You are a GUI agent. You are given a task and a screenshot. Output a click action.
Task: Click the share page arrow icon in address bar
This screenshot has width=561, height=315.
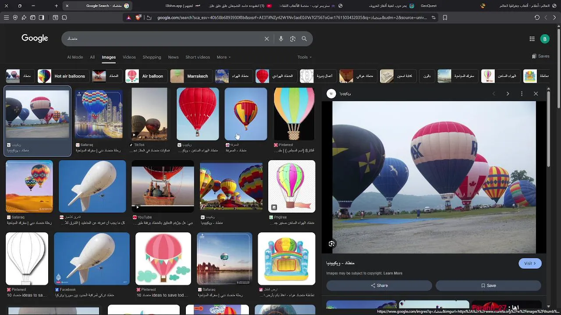149,17
